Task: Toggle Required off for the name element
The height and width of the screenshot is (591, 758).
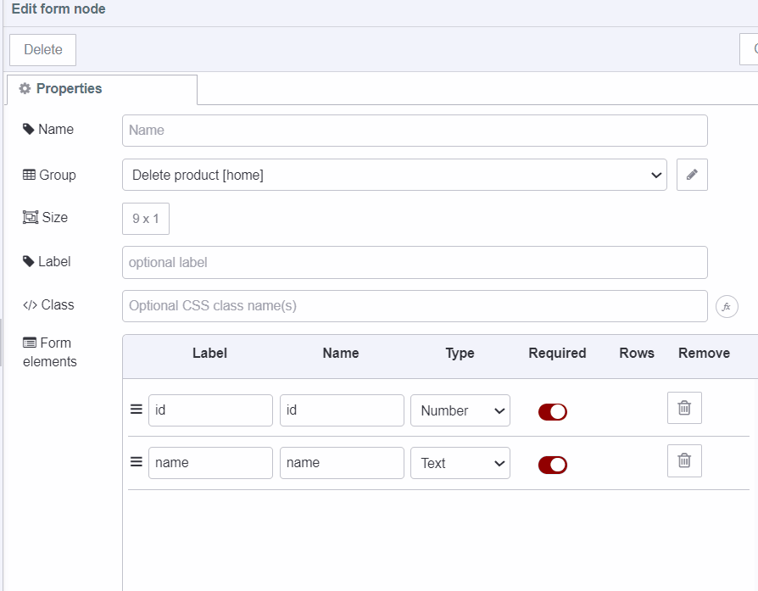Action: pos(553,464)
